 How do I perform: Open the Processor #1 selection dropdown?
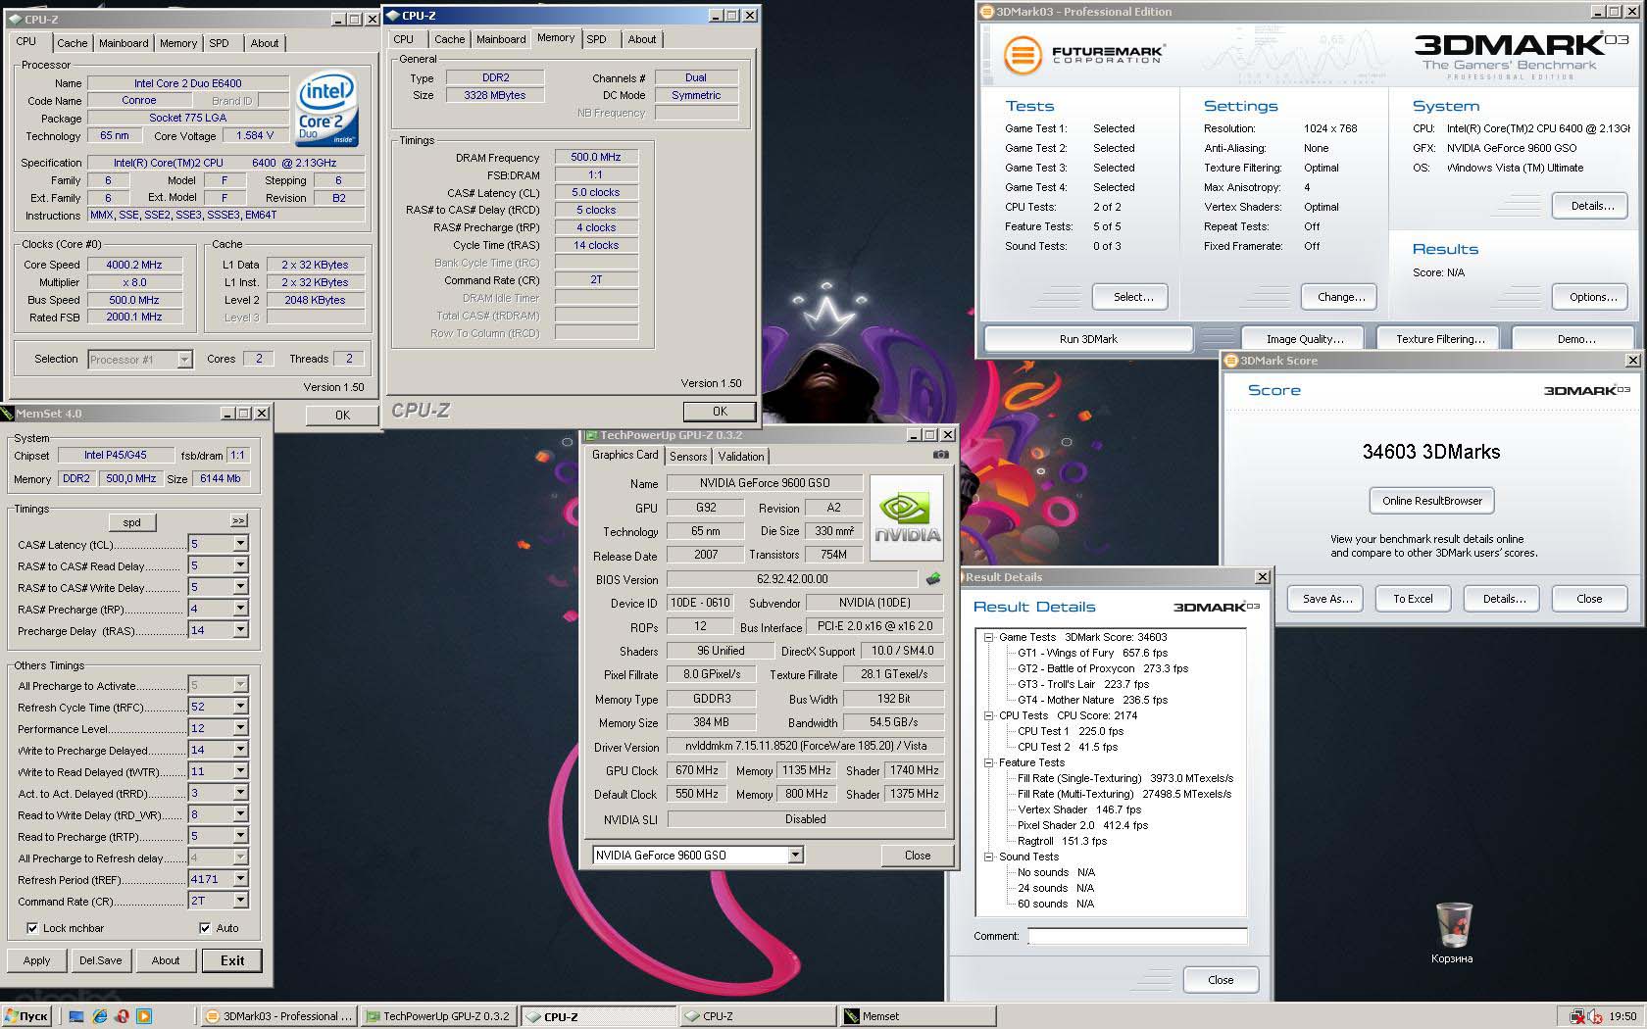[x=183, y=360]
